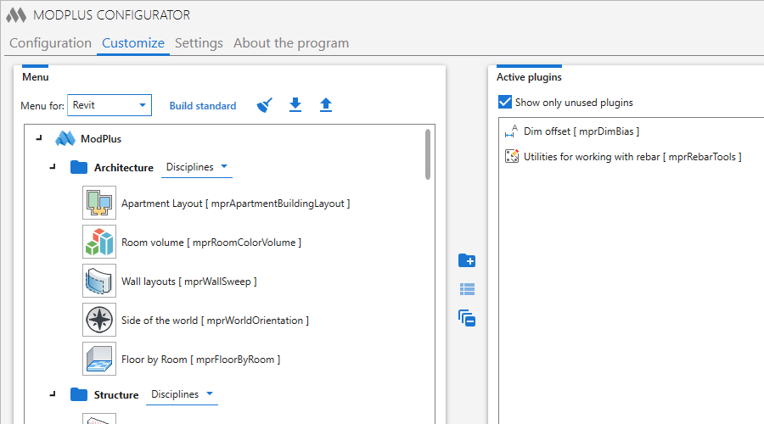This screenshot has width=764, height=424.
Task: Click the remove/collapse stacked icon
Action: [467, 318]
